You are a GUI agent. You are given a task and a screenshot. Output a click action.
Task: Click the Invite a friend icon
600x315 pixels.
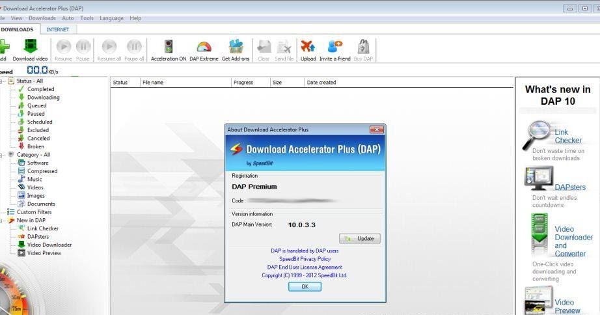click(335, 46)
